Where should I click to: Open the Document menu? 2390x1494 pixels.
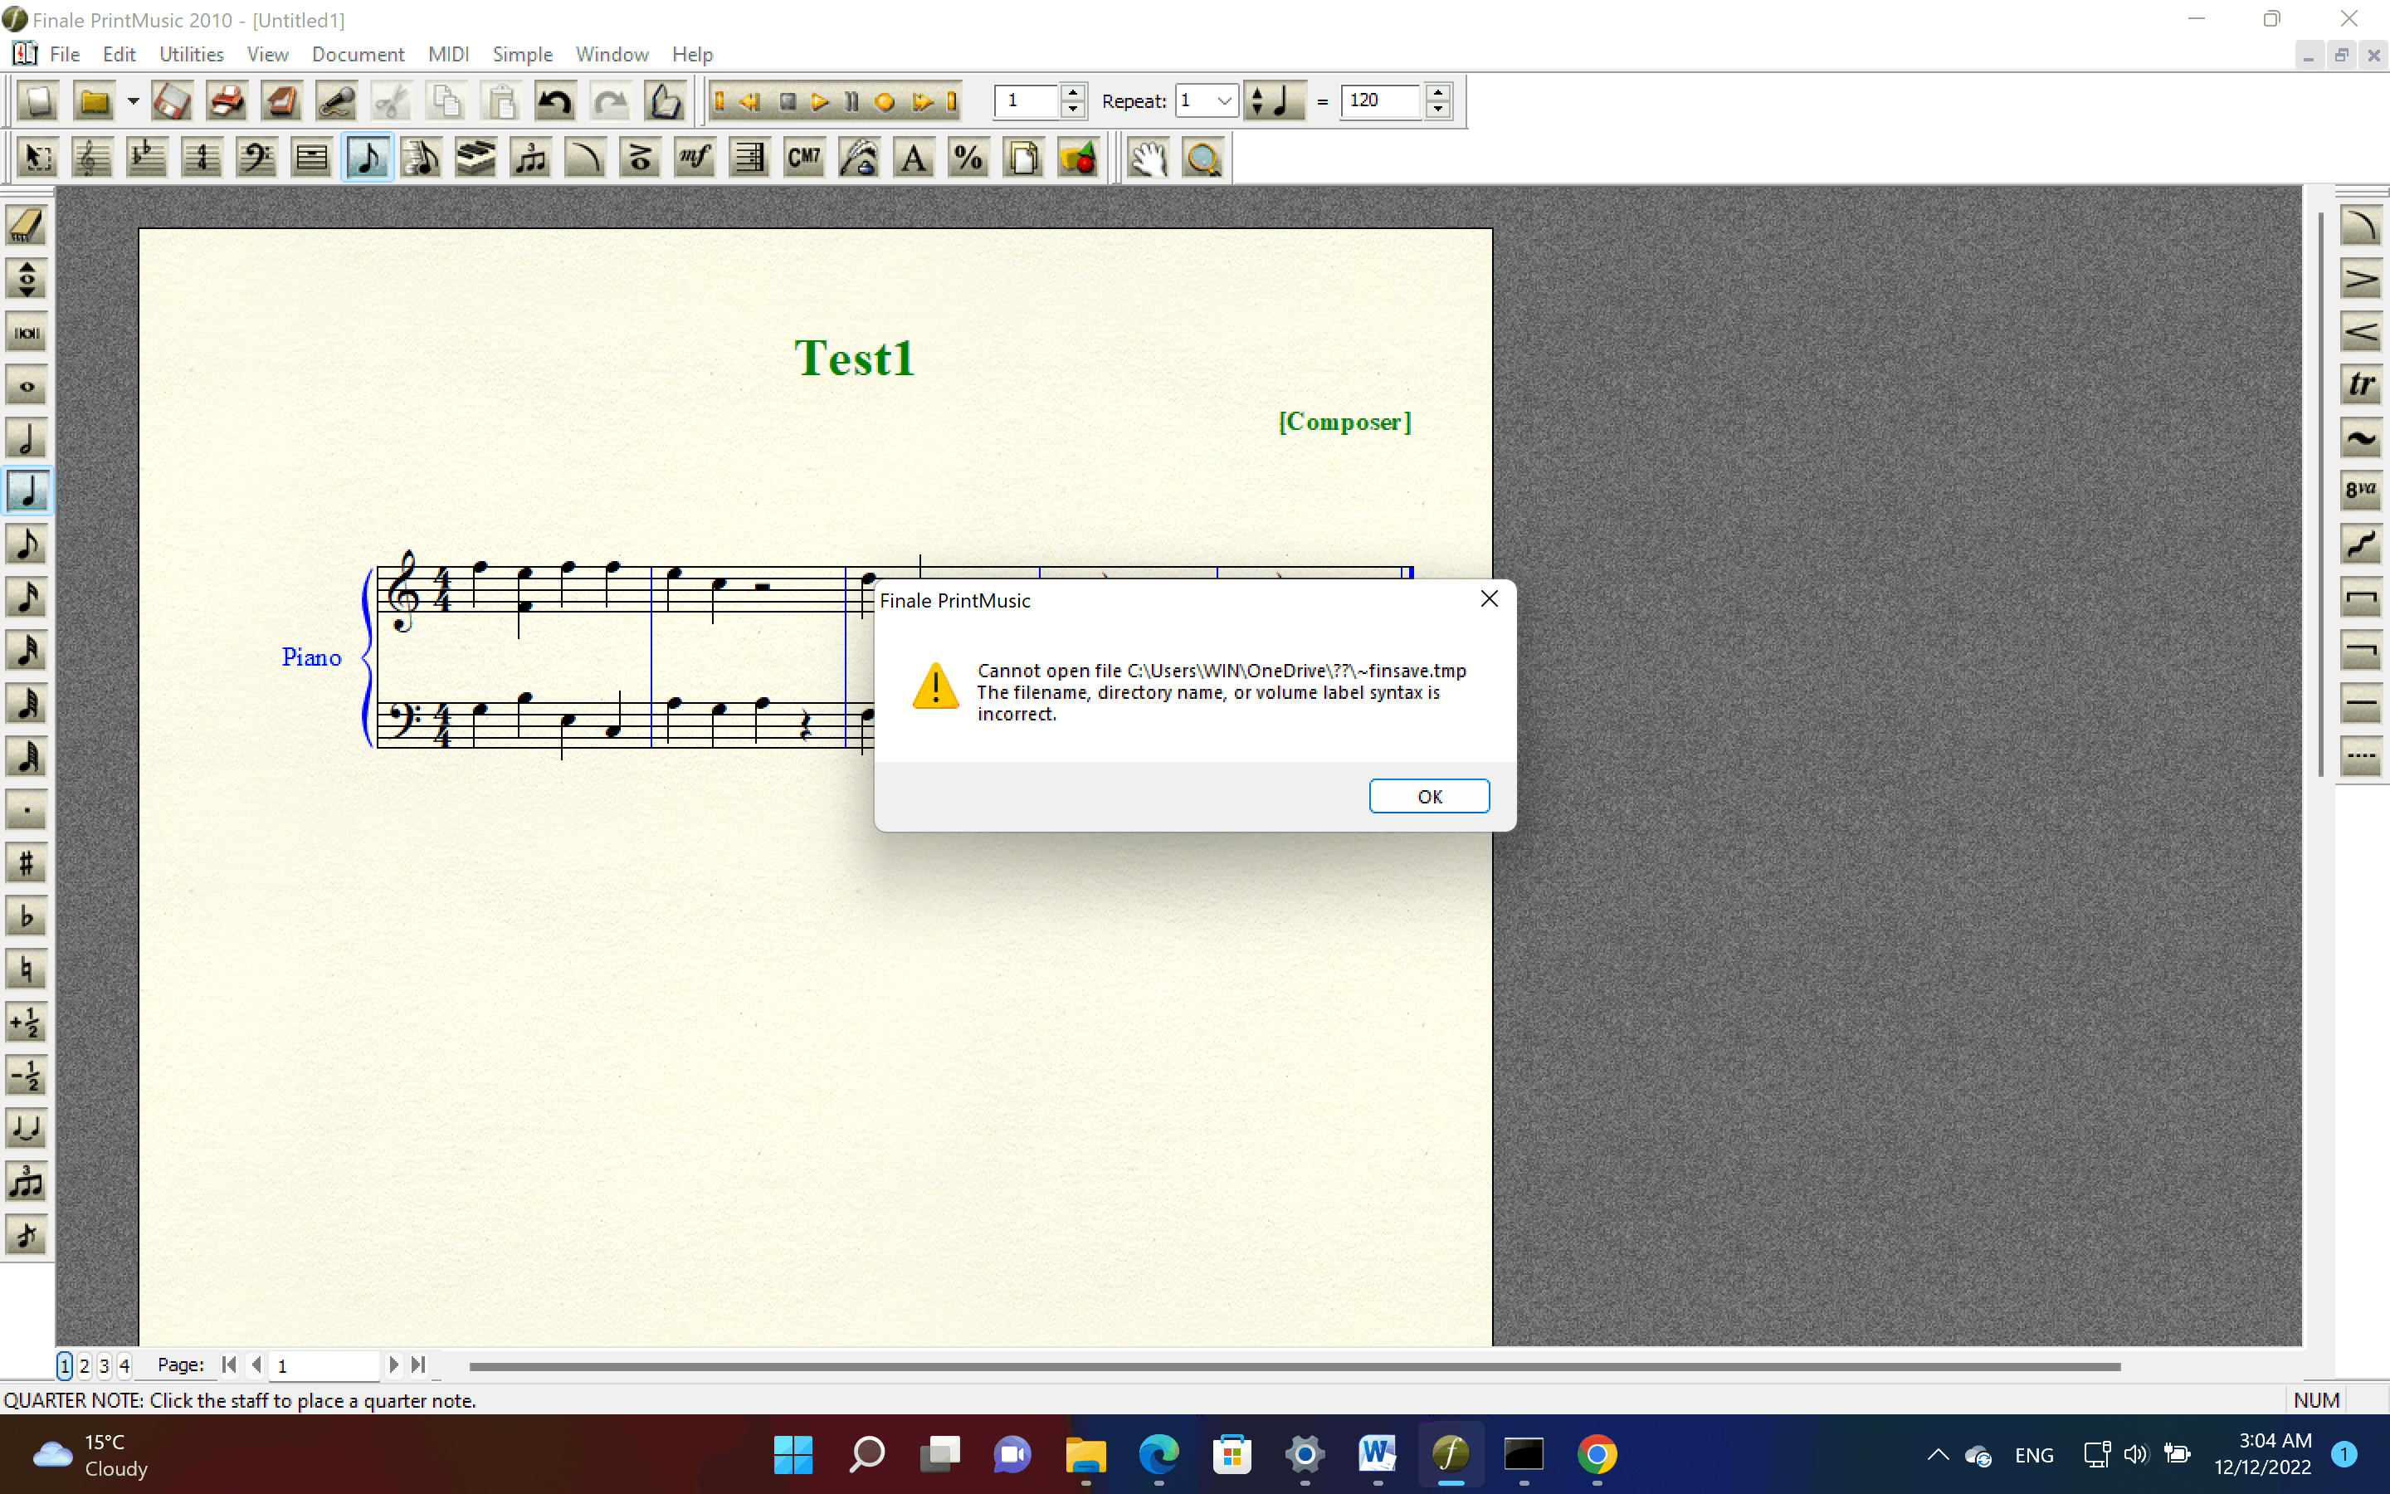[358, 54]
